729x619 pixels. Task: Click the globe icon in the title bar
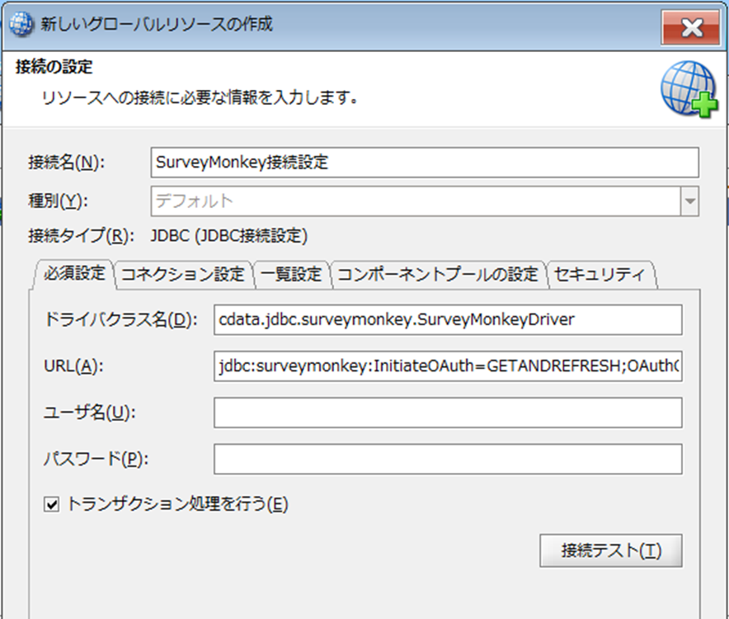(x=21, y=24)
